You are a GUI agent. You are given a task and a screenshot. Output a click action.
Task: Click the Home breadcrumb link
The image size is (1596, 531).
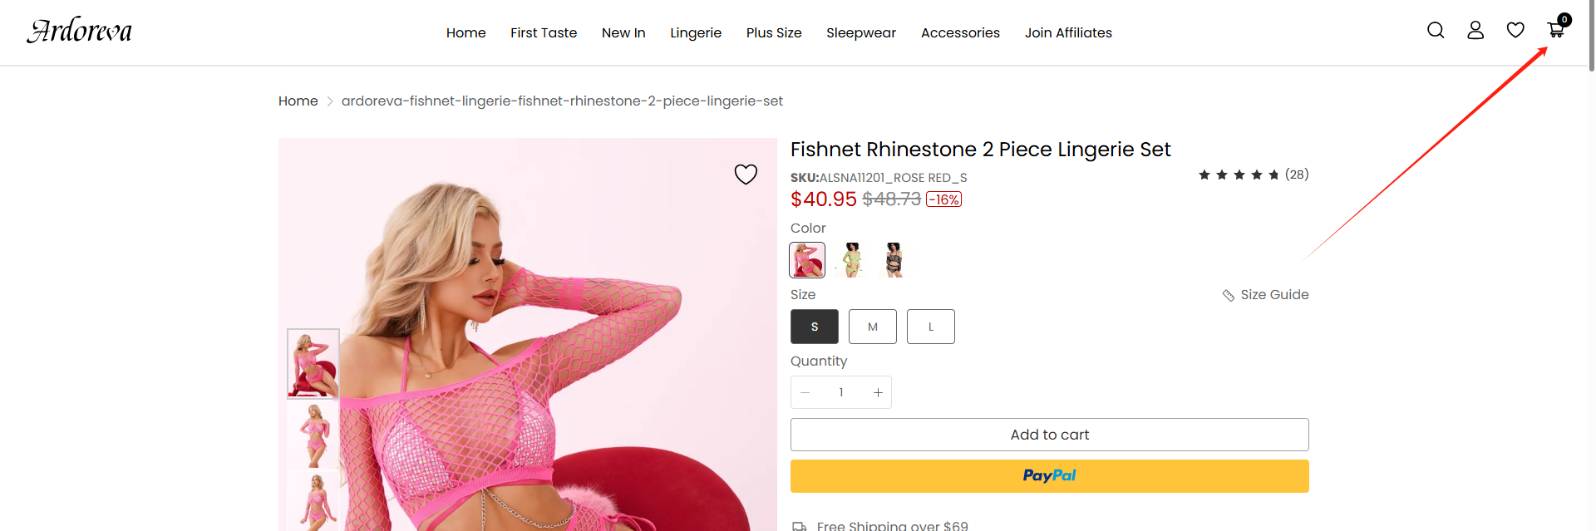point(298,101)
